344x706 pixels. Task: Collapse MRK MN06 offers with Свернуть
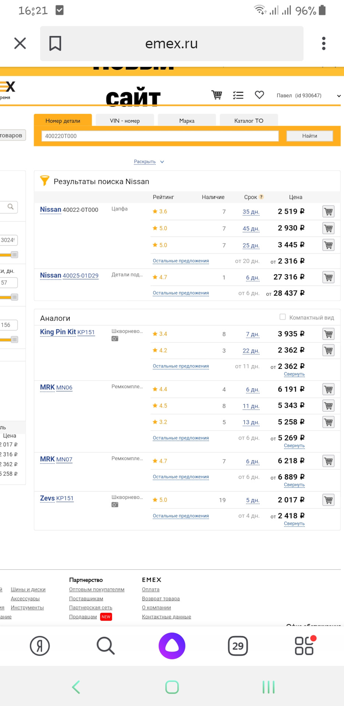coord(294,446)
